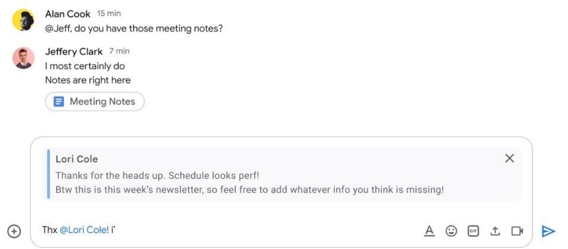View Alan Cook's profile avatar
568x249 pixels.
[22, 21]
